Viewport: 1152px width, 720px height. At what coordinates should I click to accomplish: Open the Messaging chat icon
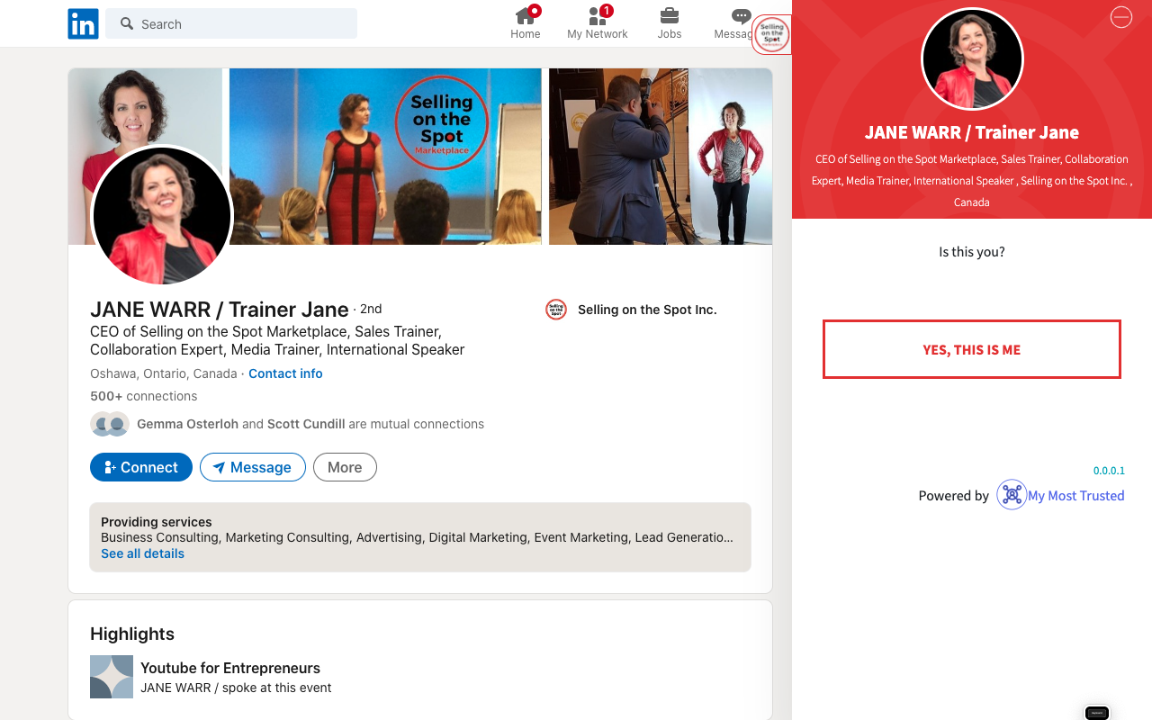742,16
